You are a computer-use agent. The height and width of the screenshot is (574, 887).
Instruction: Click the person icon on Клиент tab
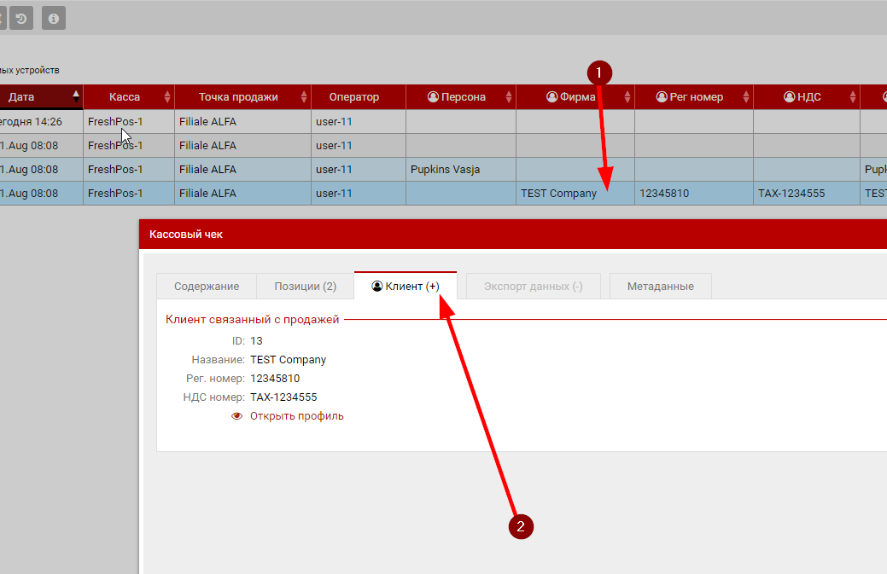[x=377, y=287]
